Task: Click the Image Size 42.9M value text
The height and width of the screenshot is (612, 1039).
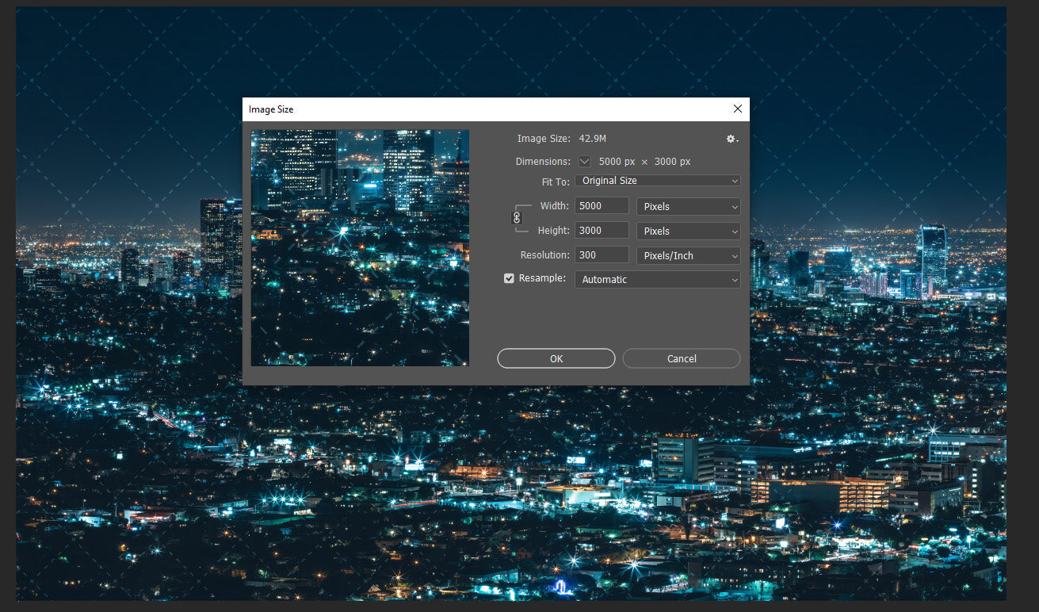Action: click(x=593, y=139)
